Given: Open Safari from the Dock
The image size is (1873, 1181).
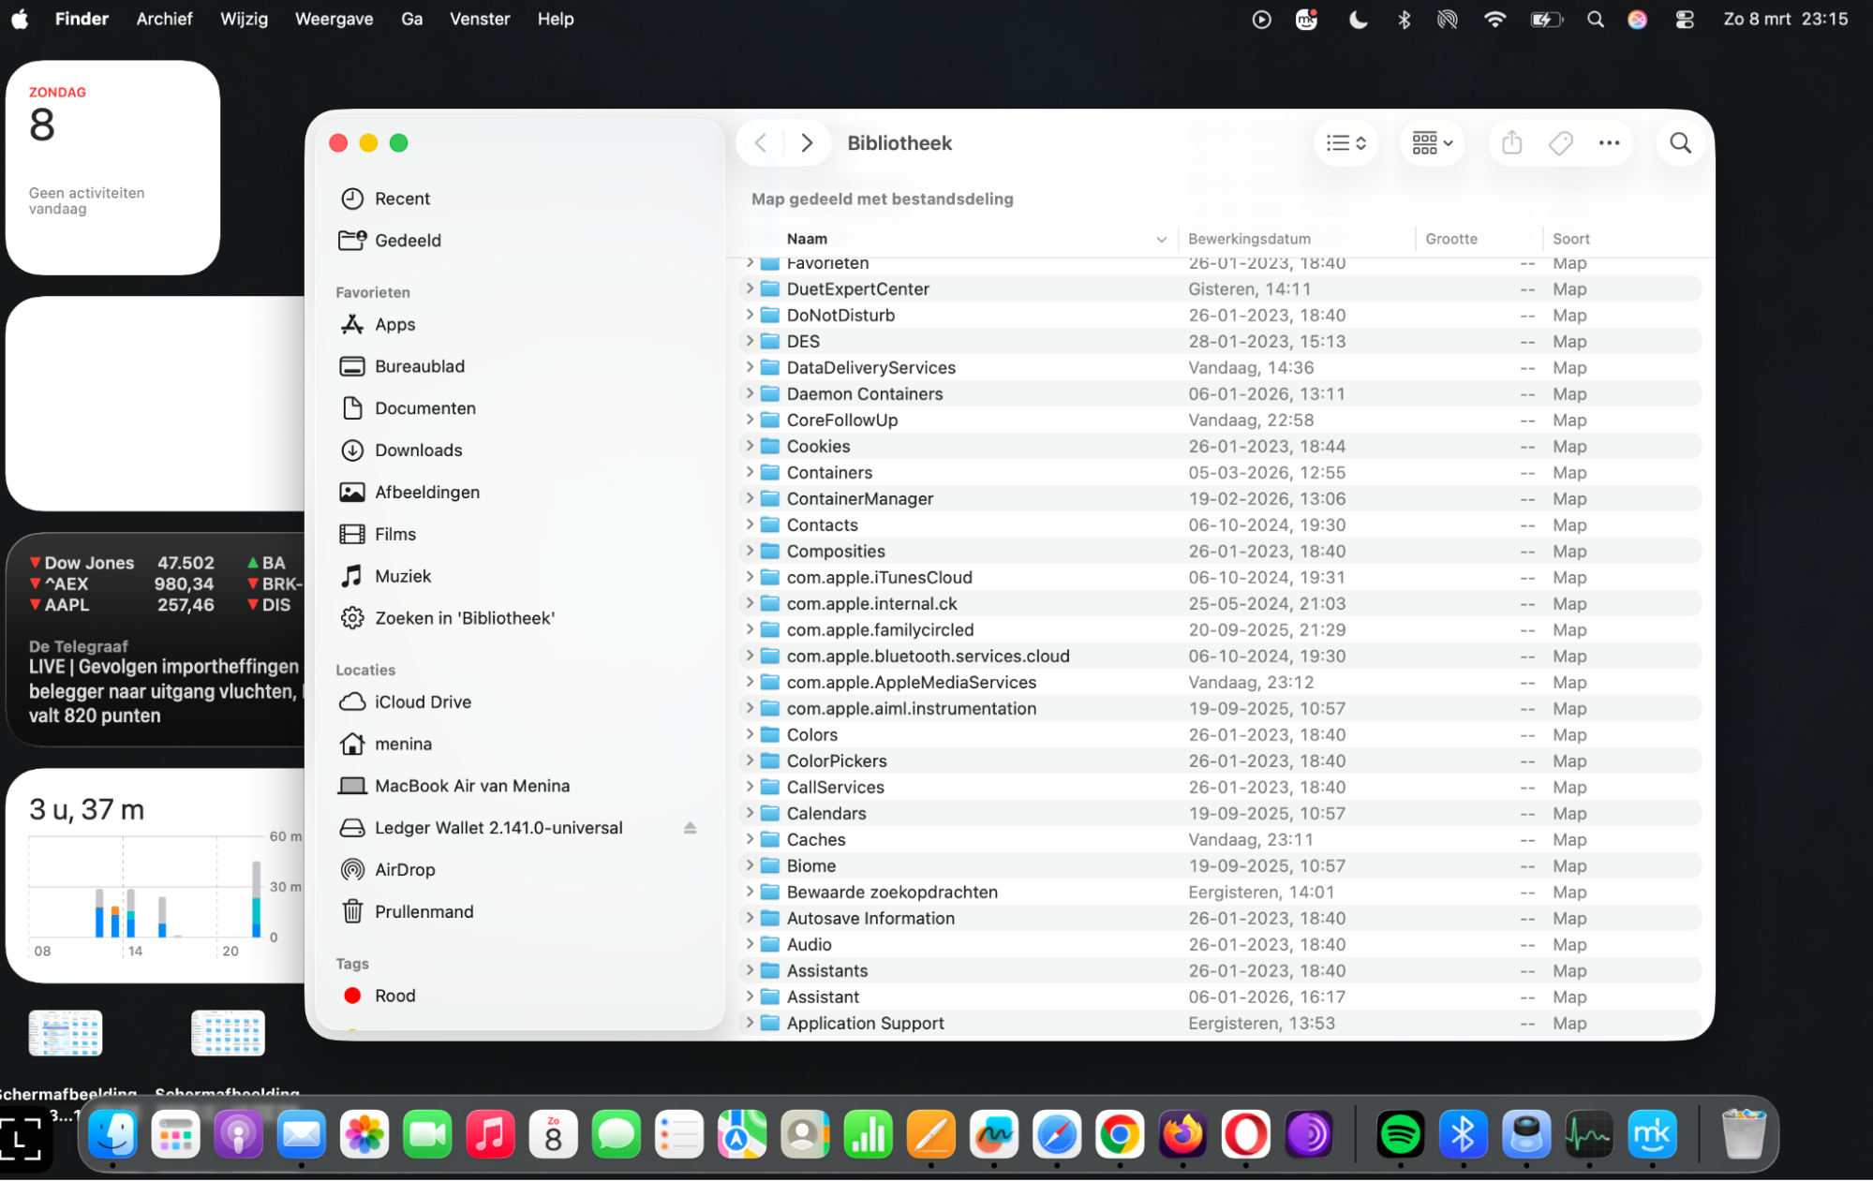Looking at the screenshot, I should [1057, 1134].
